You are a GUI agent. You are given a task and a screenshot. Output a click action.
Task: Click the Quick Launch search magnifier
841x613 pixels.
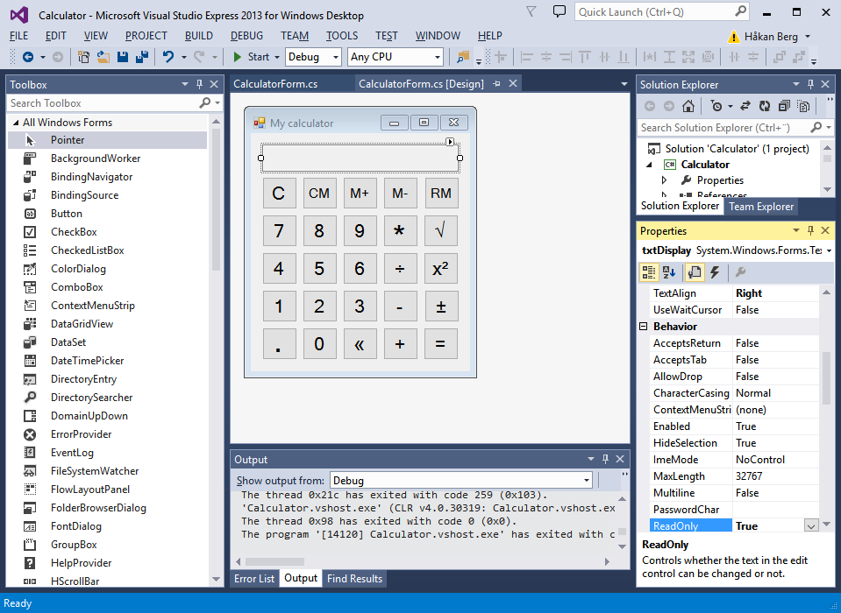tap(740, 11)
